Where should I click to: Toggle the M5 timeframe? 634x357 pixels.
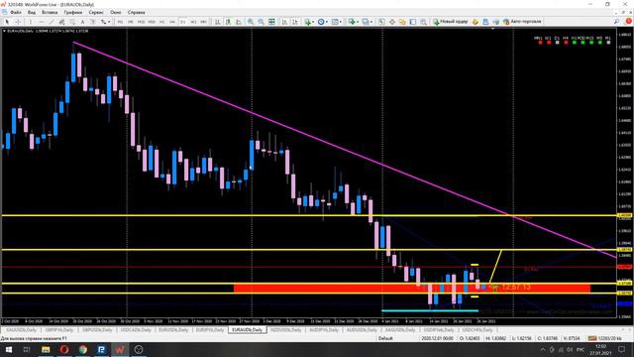tap(131, 22)
